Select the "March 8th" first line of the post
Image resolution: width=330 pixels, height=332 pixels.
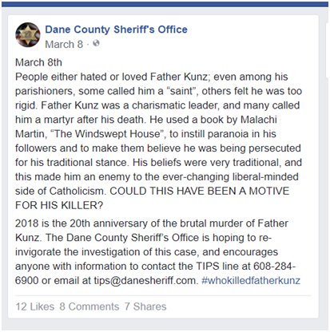(38, 62)
